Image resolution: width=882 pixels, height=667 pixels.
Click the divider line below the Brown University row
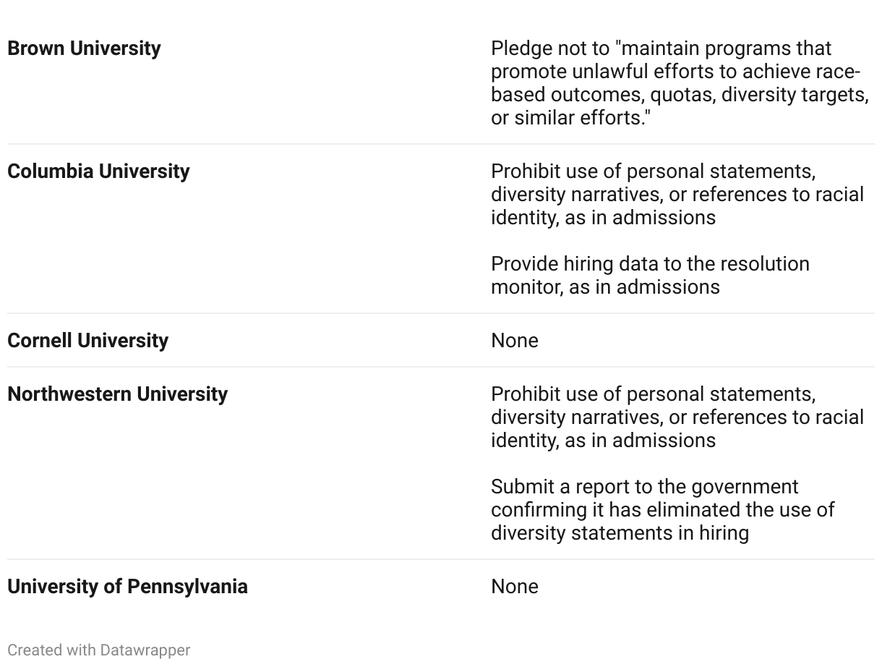[441, 144]
